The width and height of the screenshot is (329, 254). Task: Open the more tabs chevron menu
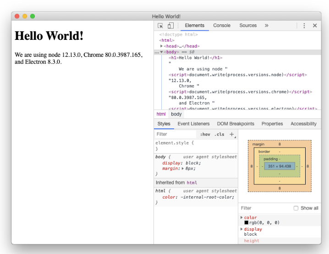[x=267, y=26]
